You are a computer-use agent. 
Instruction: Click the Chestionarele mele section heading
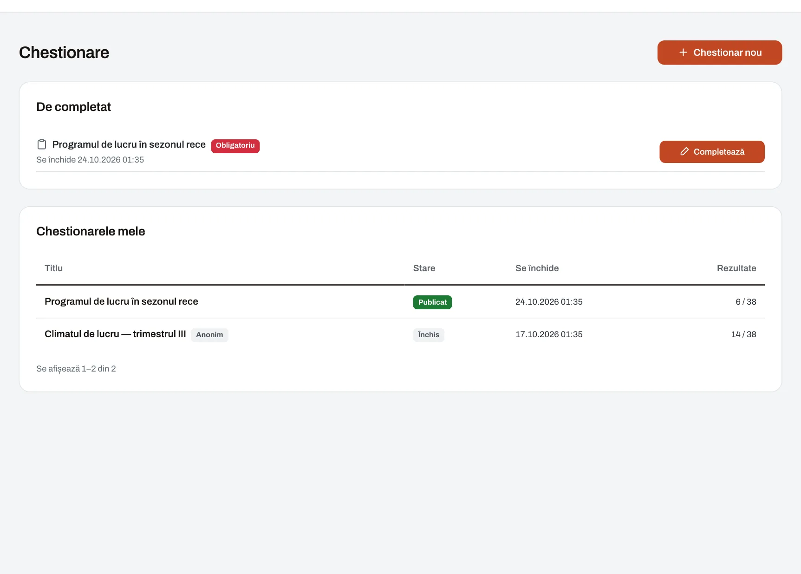tap(91, 231)
